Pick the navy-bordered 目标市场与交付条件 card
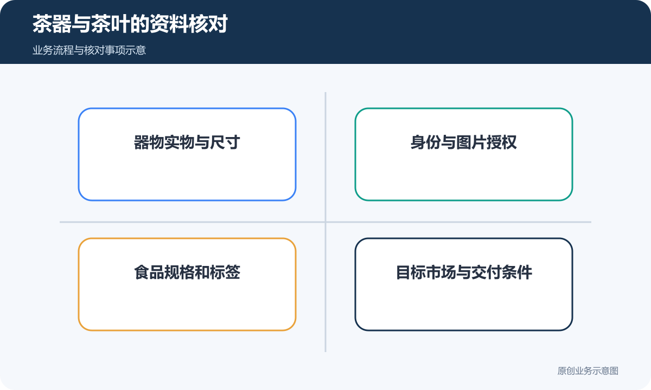Image resolution: width=651 pixels, height=390 pixels. coord(464,284)
